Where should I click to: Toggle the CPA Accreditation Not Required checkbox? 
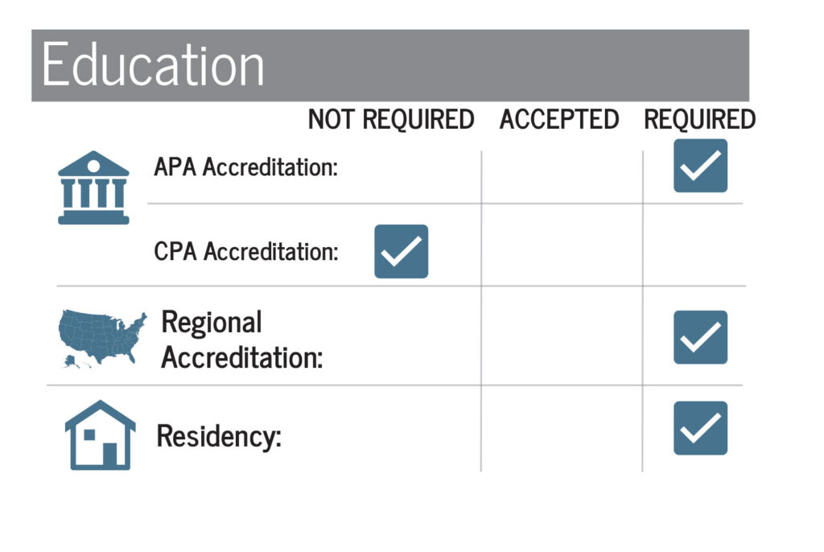(401, 251)
